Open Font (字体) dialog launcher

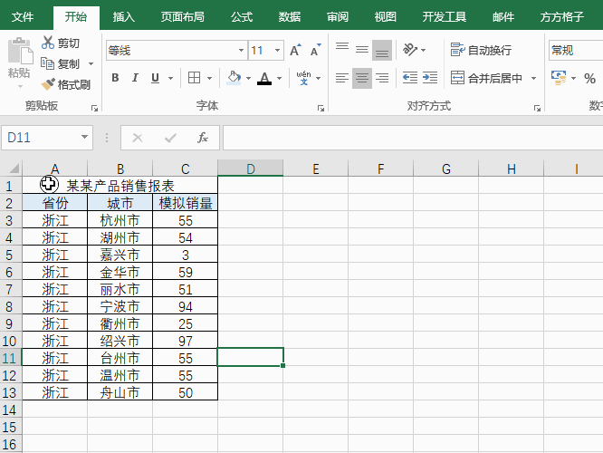[x=321, y=109]
